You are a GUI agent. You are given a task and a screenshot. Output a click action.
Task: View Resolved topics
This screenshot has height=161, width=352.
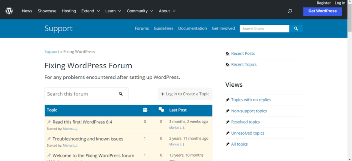click(245, 122)
